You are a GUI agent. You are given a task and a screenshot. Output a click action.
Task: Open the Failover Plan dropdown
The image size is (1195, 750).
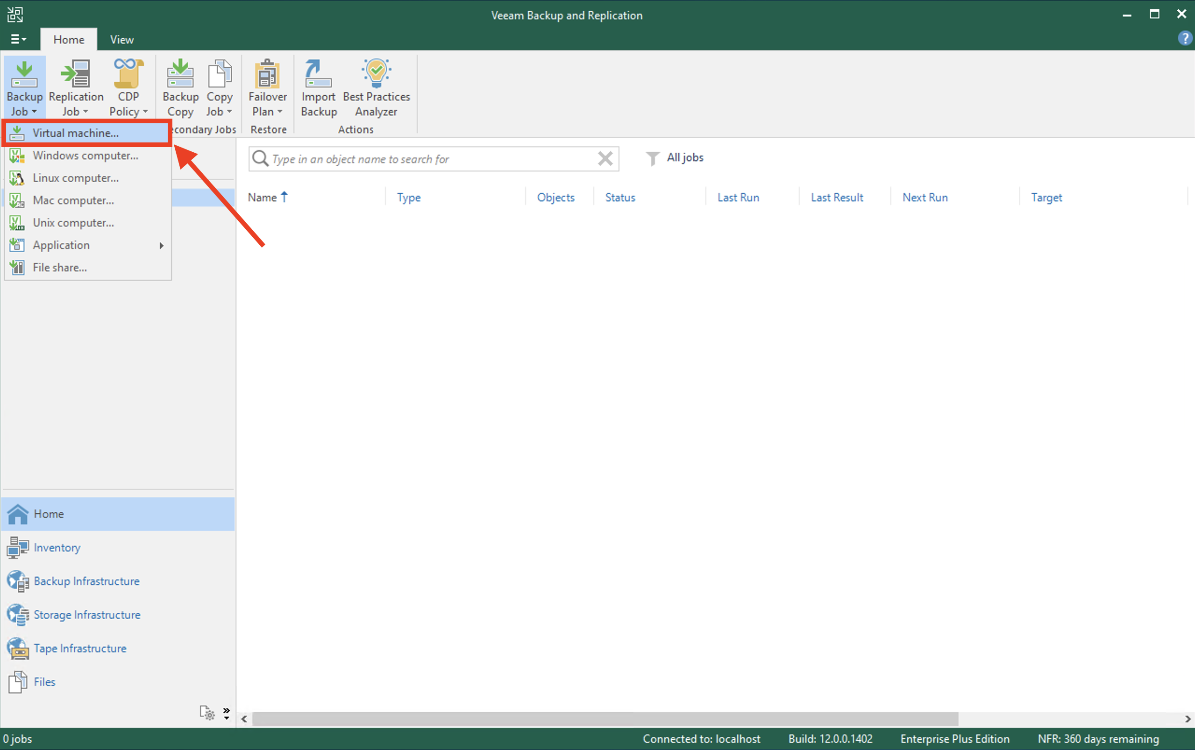(x=267, y=88)
